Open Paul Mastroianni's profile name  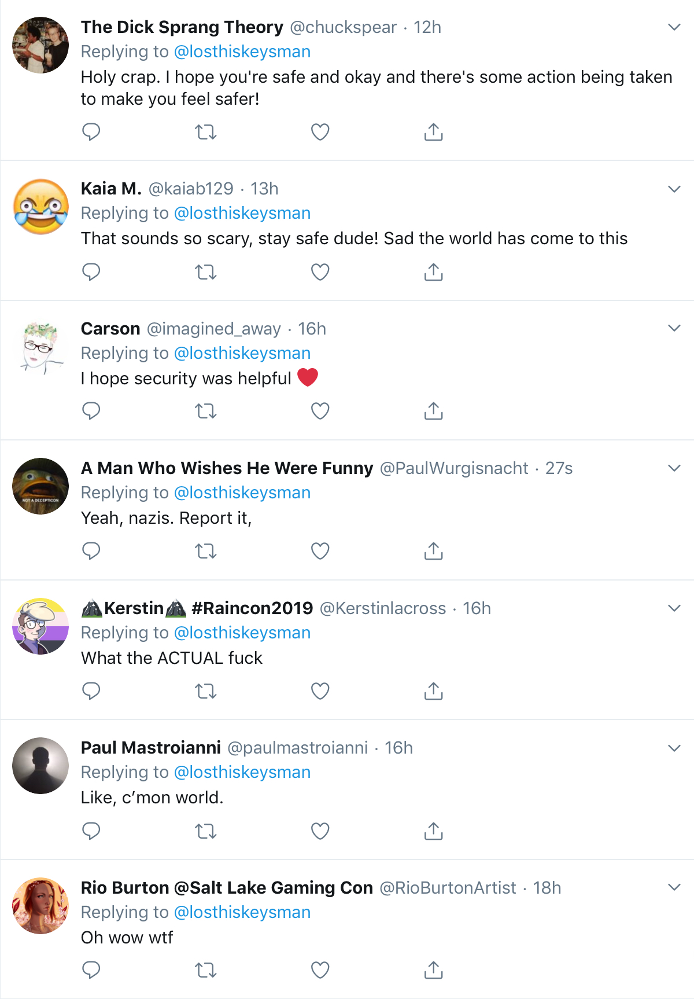(x=151, y=747)
